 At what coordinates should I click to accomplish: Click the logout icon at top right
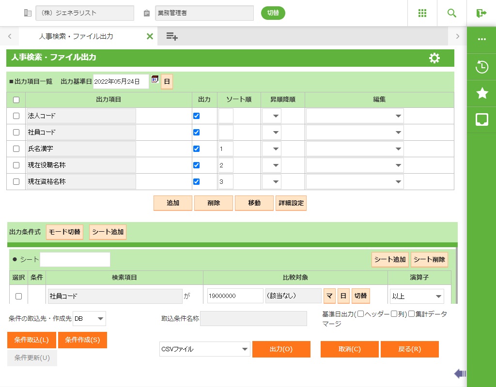click(481, 13)
